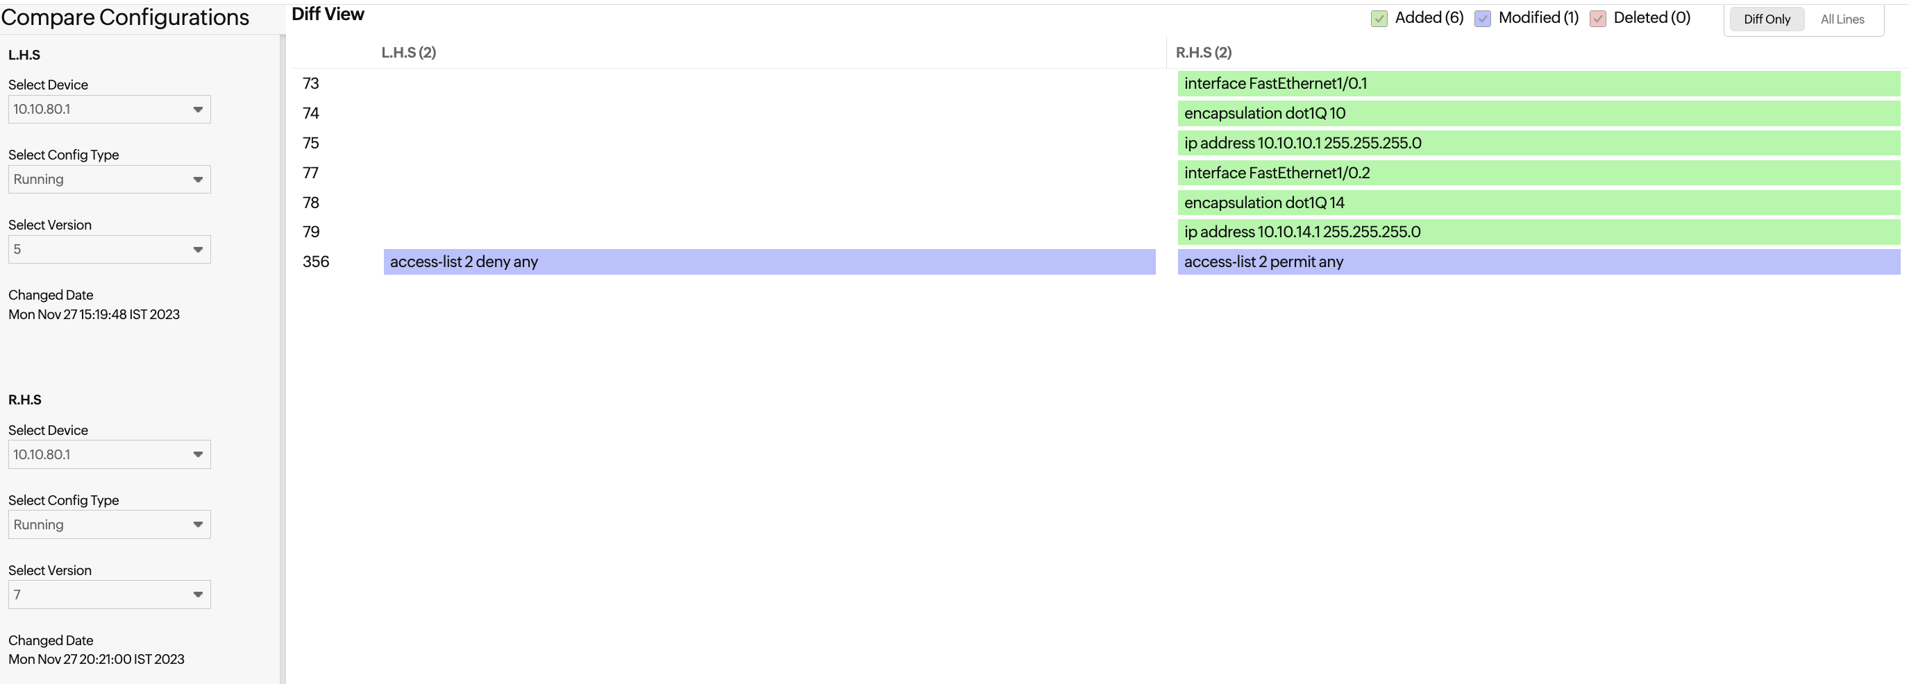Click the L.H.S (2) column header

click(x=408, y=53)
